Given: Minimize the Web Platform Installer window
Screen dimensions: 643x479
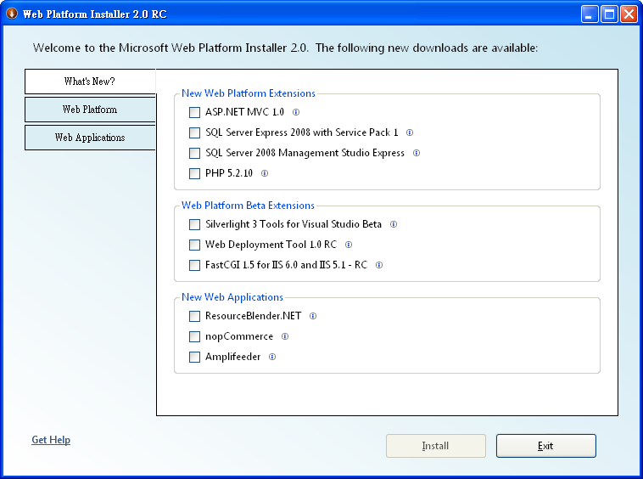Looking at the screenshot, I should (x=590, y=14).
